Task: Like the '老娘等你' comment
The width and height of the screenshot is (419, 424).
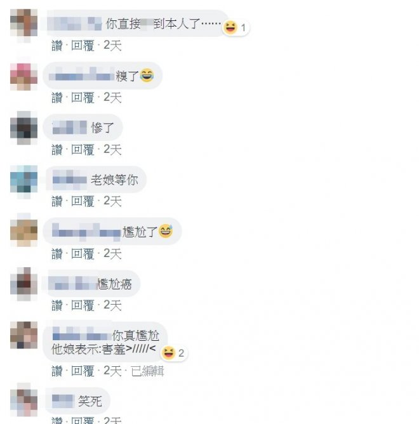Action: [x=57, y=201]
